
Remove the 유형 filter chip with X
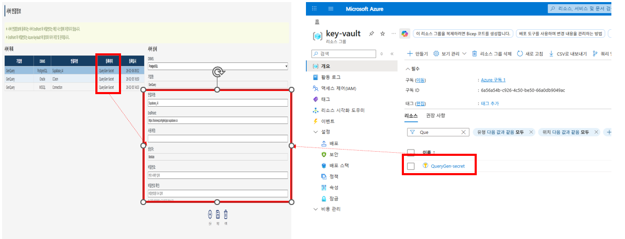click(x=531, y=132)
